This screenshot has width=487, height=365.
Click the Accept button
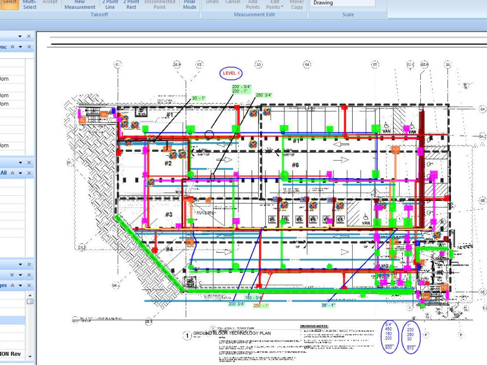click(50, 2)
